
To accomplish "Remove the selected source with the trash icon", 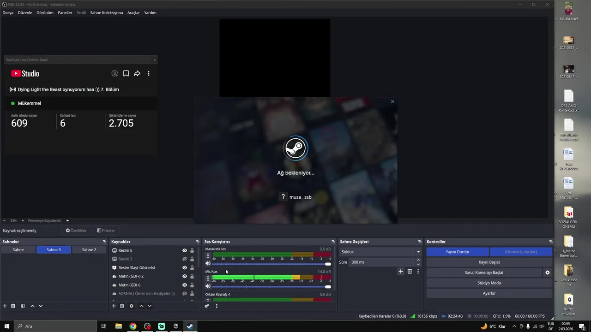I will point(122,306).
